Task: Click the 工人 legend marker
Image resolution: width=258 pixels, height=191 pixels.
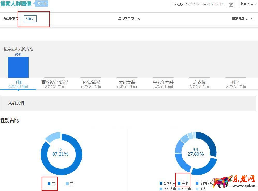Action: pos(197,189)
